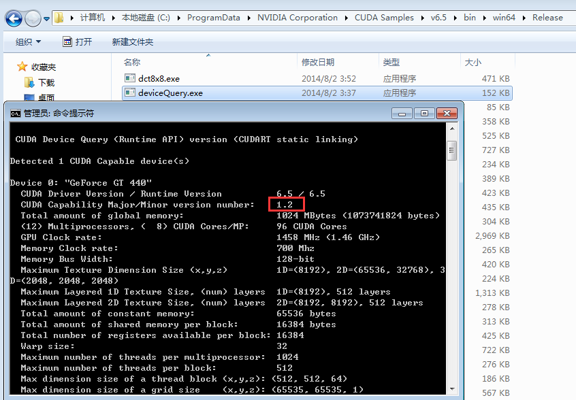Viewport: 576px width, 400px height.
Task: Close the command prompt window
Action: point(447,114)
